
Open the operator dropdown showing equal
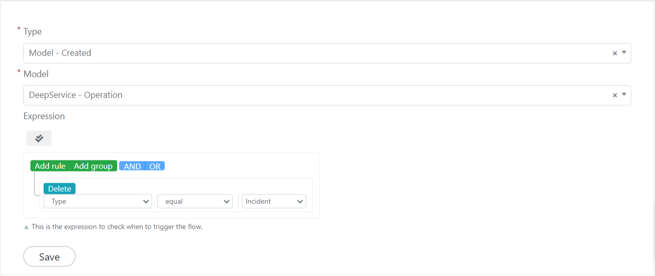pos(195,201)
